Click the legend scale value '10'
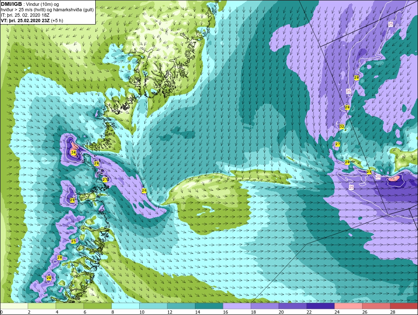The height and width of the screenshot is (315, 418). (x=142, y=312)
